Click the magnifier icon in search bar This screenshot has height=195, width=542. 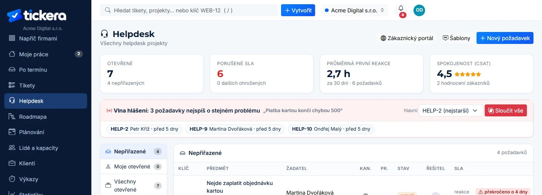108,10
